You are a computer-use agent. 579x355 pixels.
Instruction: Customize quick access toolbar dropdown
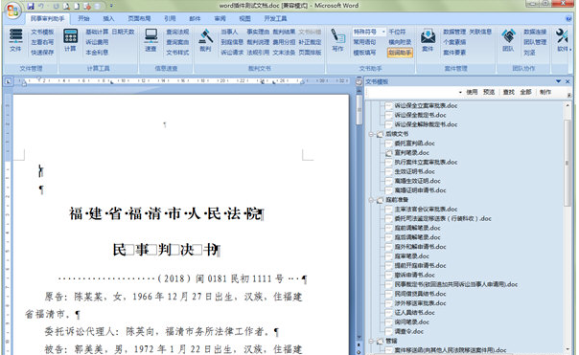click(111, 6)
